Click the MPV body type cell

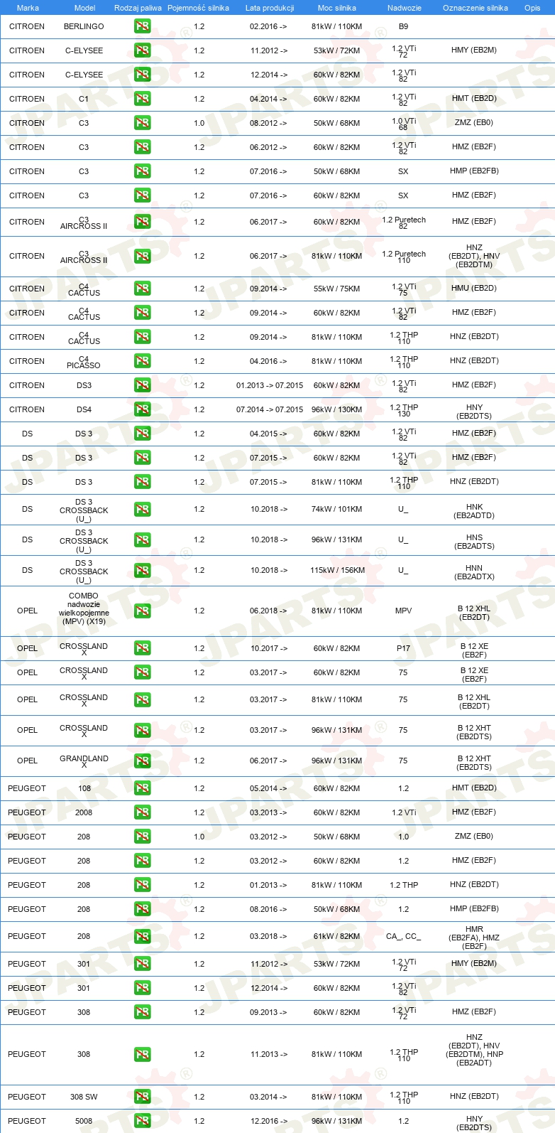403,611
